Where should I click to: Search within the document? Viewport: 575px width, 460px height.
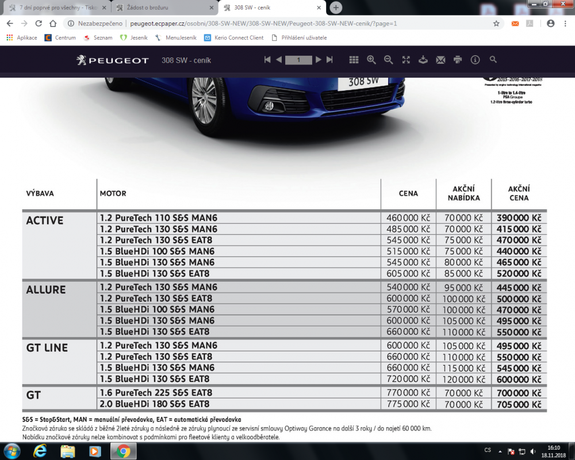pyautogui.click(x=493, y=59)
